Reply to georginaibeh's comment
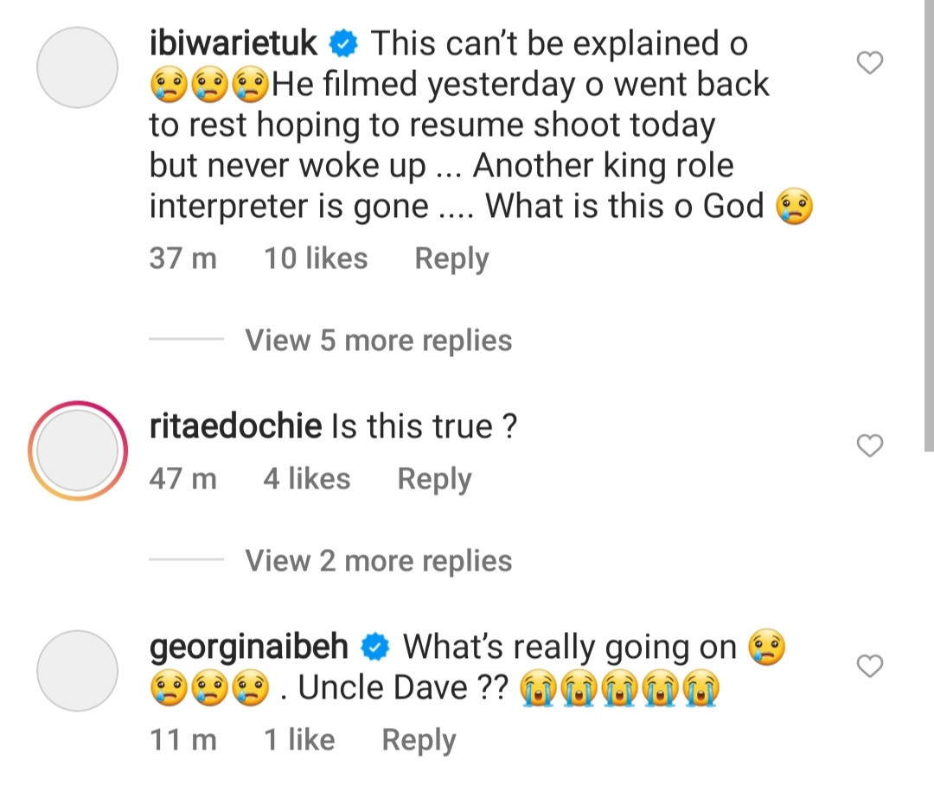Viewport: 934px width, 798px height. pyautogui.click(x=419, y=740)
